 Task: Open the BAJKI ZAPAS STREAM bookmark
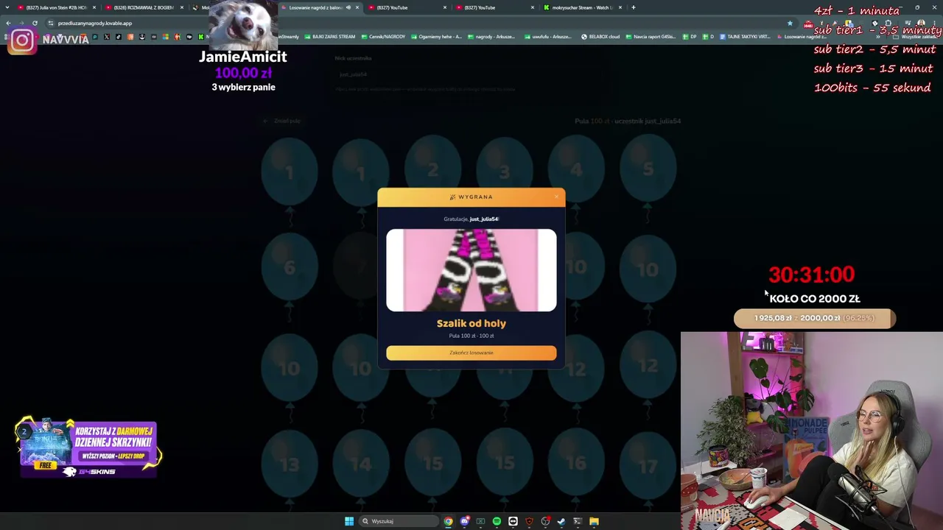click(x=330, y=37)
